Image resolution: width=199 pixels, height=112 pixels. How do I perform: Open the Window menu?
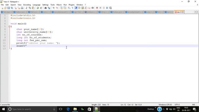80,5
